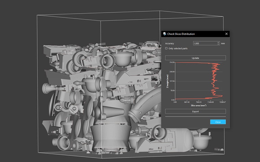This screenshot has height=162, width=260.
Task: Click the mm unit label
Action: (223, 44)
